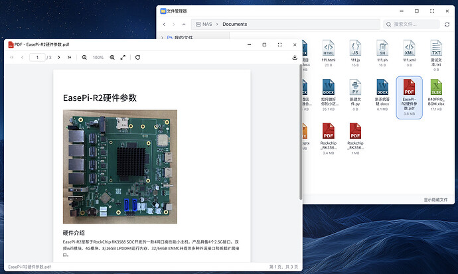458x274 pixels.
Task: Select EasePi-R2硬件参数.pdf file
Action: tap(409, 96)
